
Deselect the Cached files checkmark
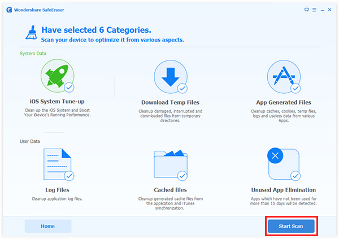point(182,175)
